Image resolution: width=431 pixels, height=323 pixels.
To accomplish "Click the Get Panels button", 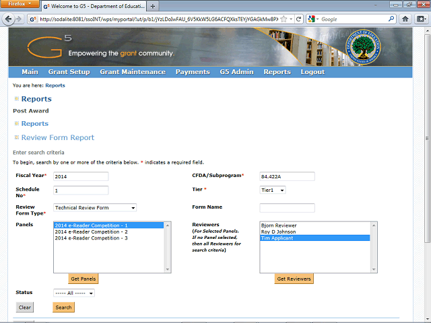I will 84,279.
